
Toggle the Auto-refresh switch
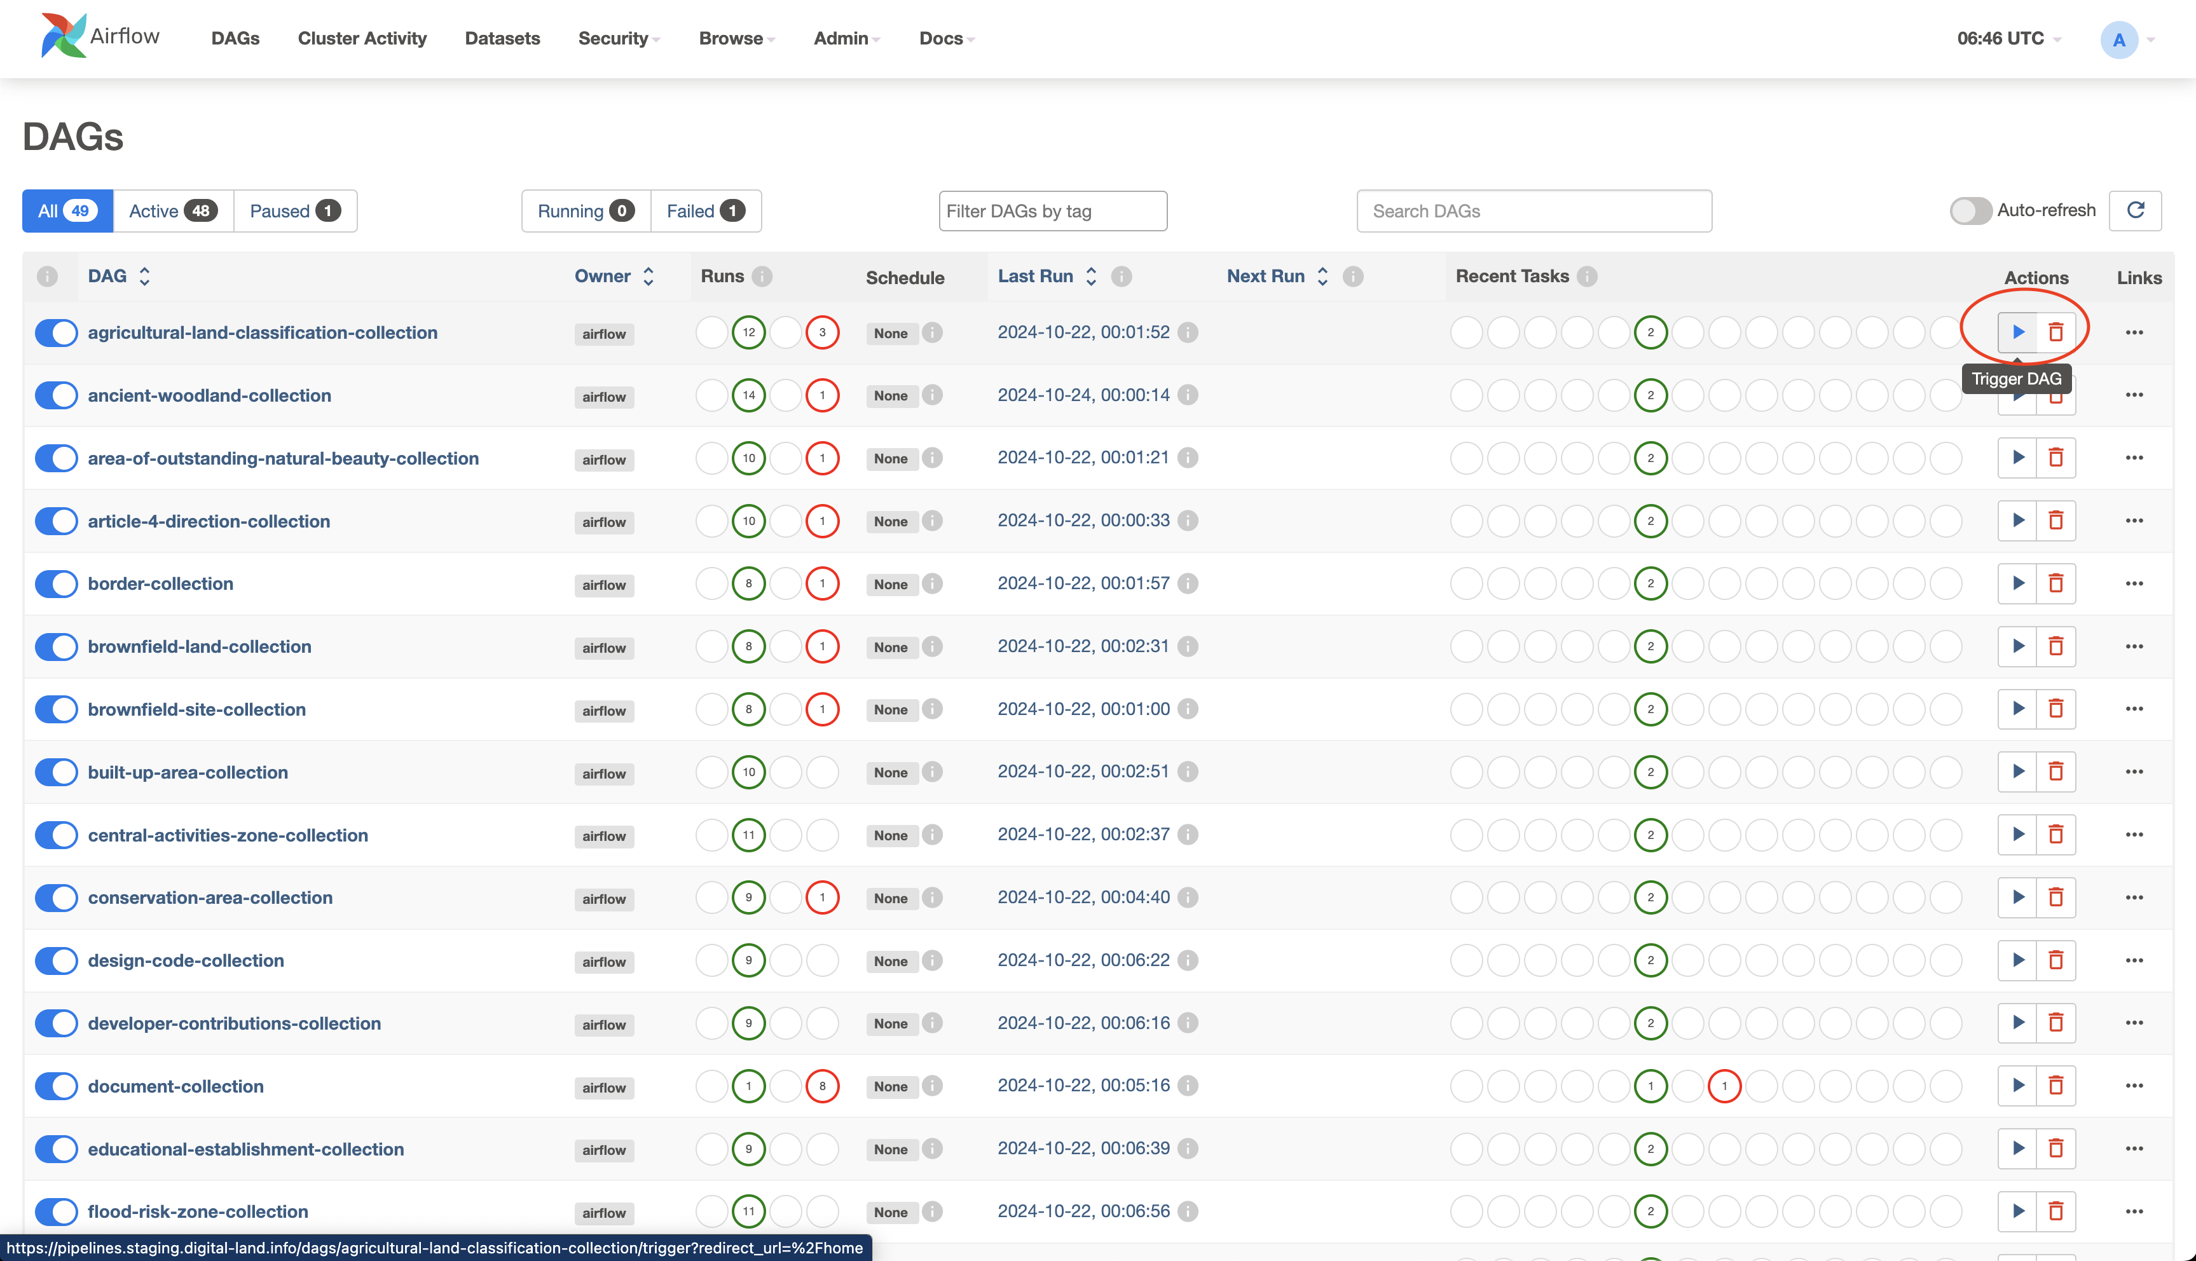tap(1971, 210)
